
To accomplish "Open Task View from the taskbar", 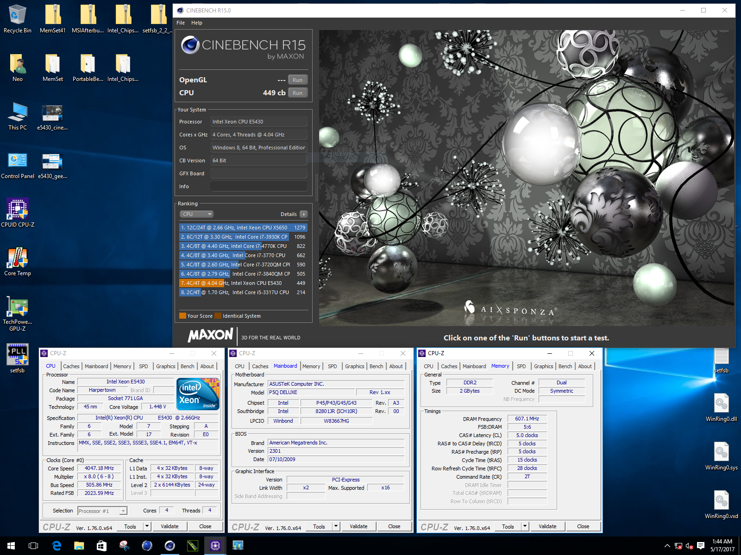I will (33, 546).
